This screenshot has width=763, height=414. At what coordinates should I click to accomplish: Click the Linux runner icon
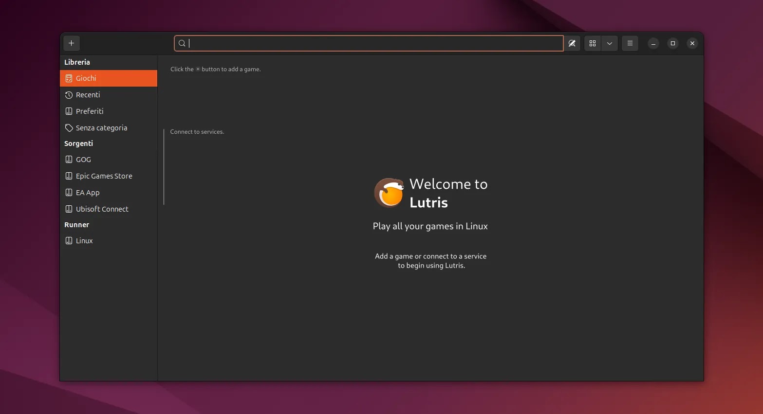(x=69, y=241)
